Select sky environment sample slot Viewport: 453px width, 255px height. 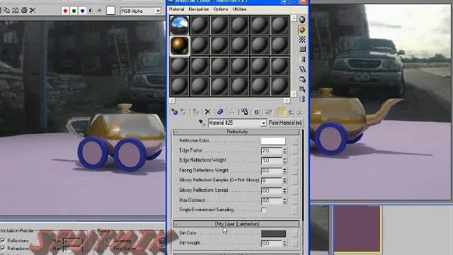(x=179, y=25)
